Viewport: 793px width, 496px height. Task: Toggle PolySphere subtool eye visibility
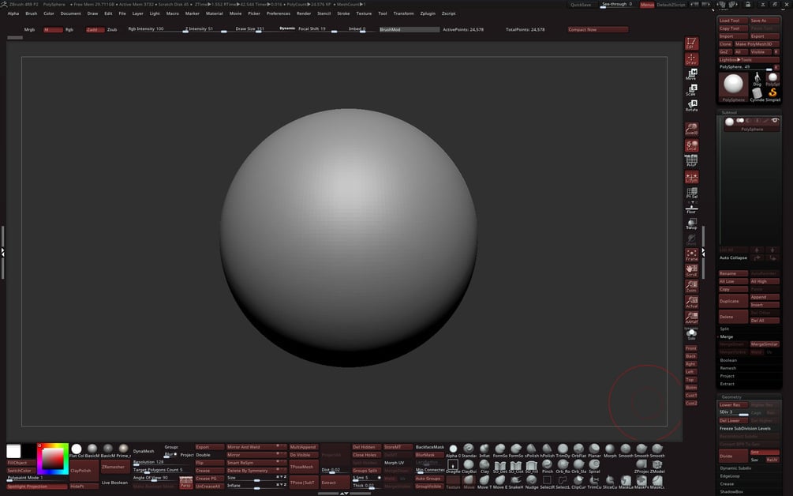point(775,121)
